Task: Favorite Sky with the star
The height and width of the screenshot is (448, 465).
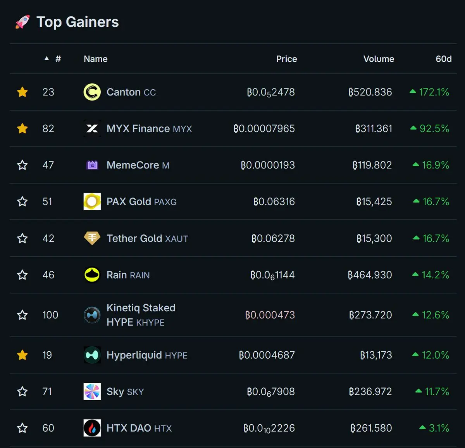Action: (22, 391)
